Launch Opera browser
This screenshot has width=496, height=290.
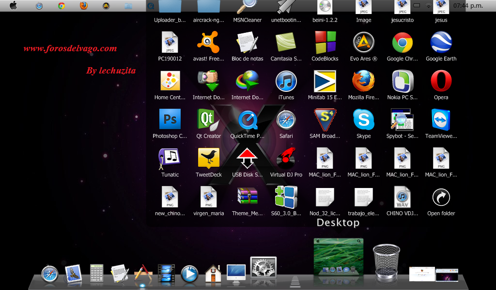pyautogui.click(x=441, y=81)
